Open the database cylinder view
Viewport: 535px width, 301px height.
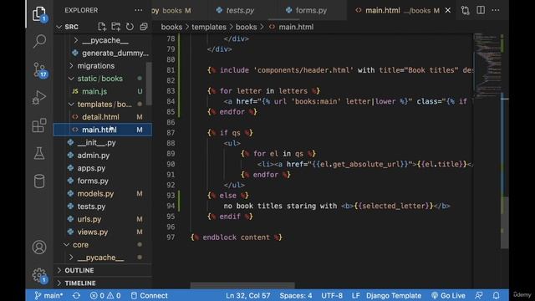coord(39,181)
